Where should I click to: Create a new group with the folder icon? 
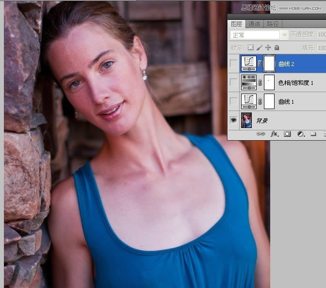(x=313, y=133)
